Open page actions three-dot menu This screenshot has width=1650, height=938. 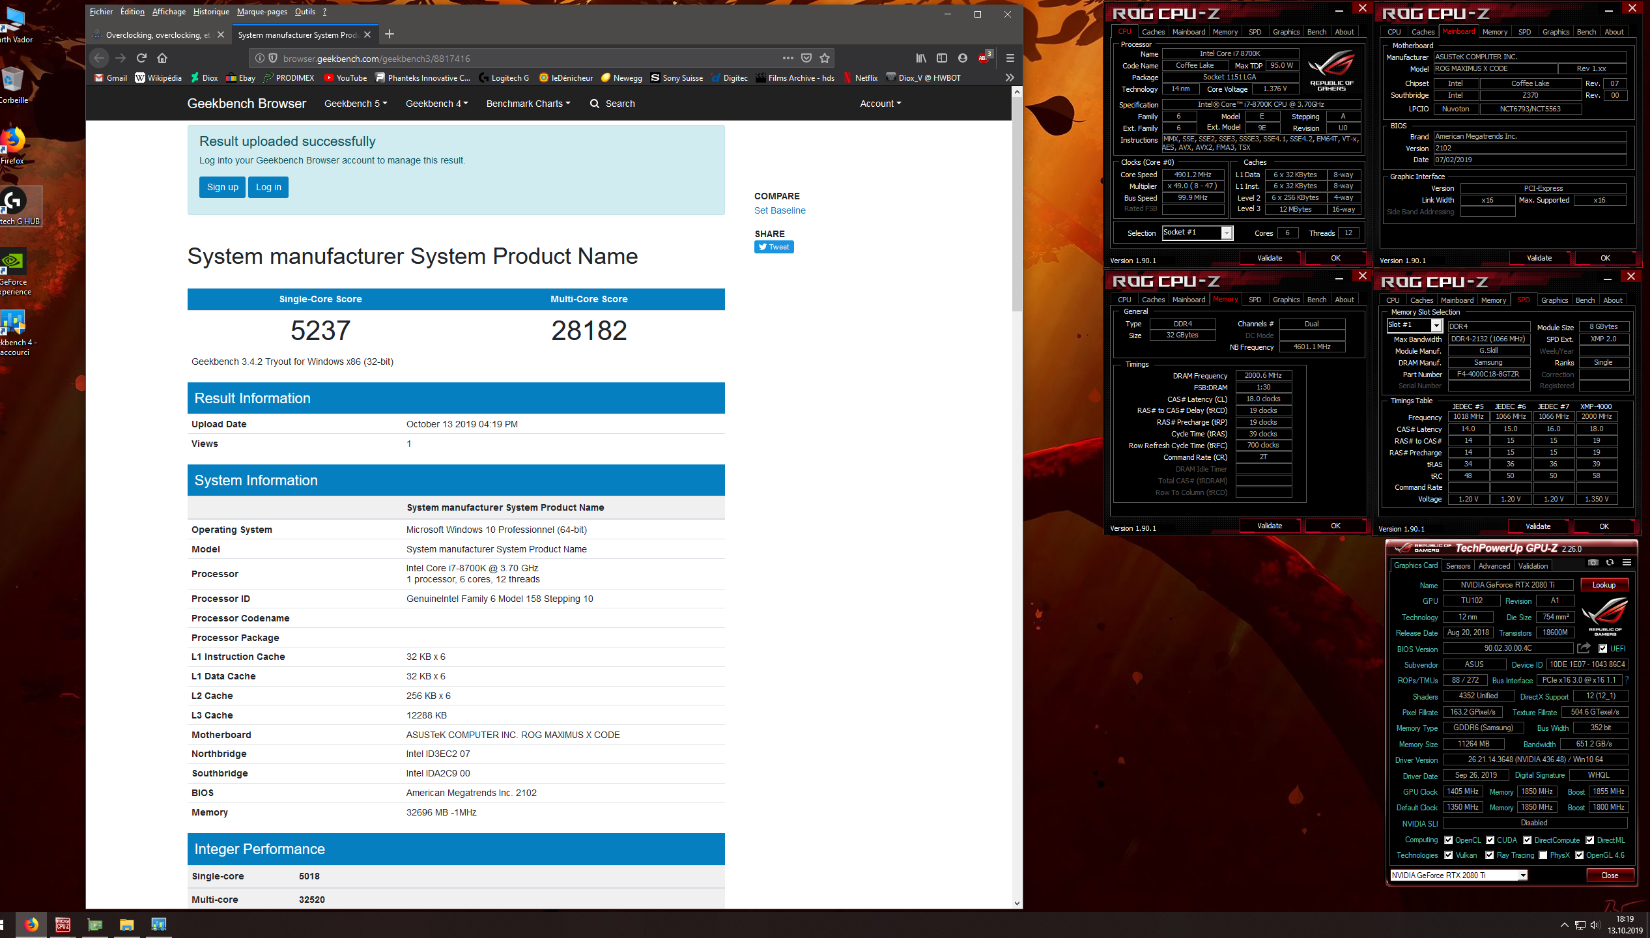[788, 58]
